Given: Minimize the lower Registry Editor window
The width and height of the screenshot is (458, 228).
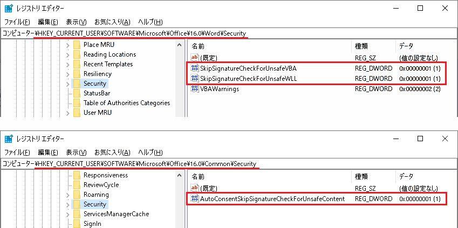Looking at the screenshot, I should click(x=395, y=139).
